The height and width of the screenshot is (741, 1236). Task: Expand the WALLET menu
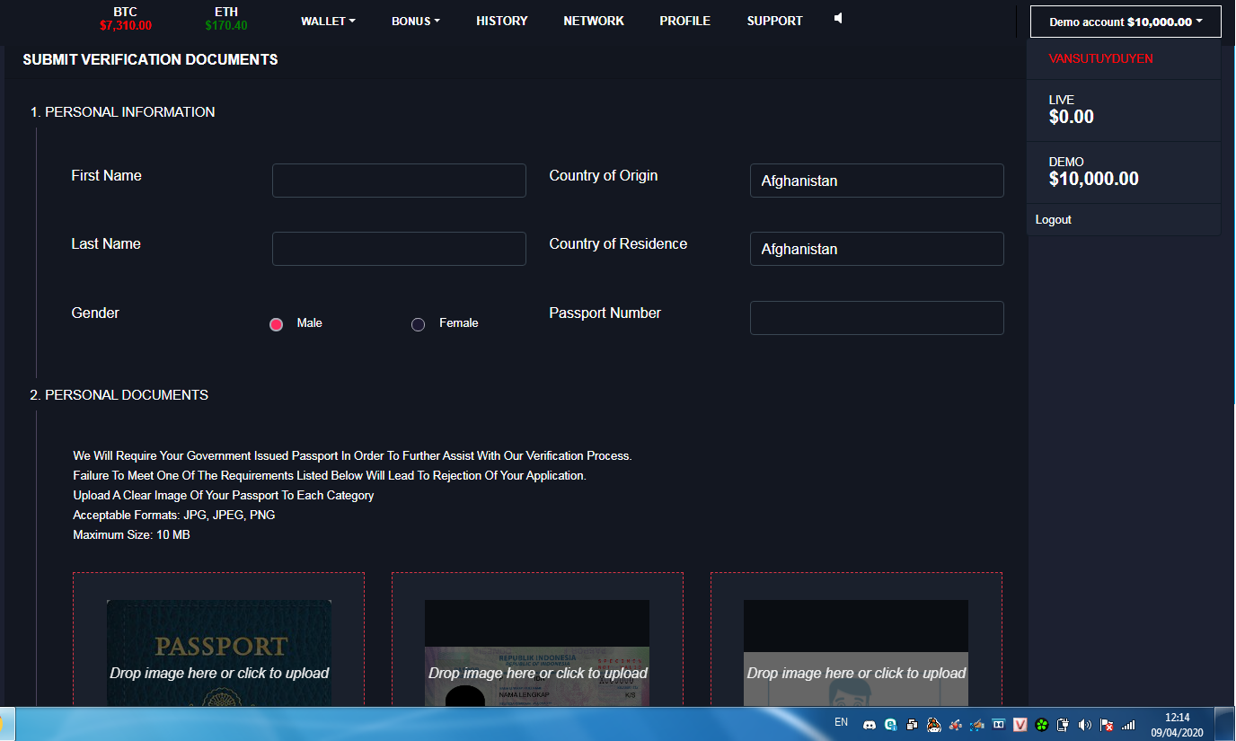click(328, 21)
